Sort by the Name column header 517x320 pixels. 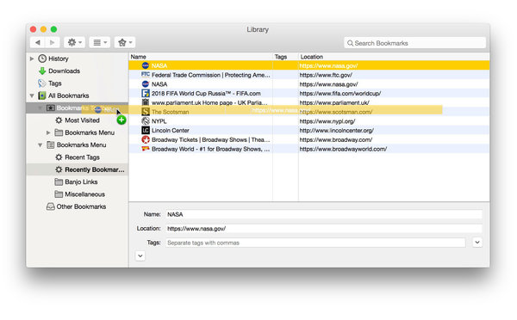(201, 57)
